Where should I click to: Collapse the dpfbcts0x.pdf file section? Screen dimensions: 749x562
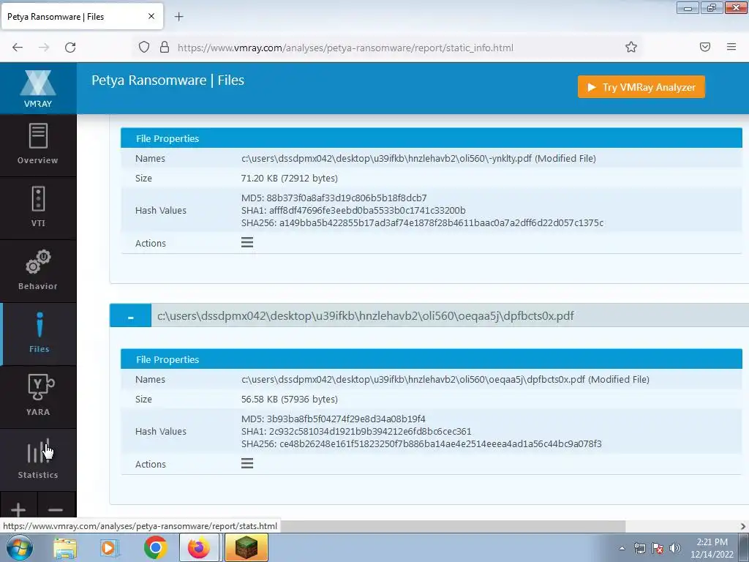pos(130,316)
